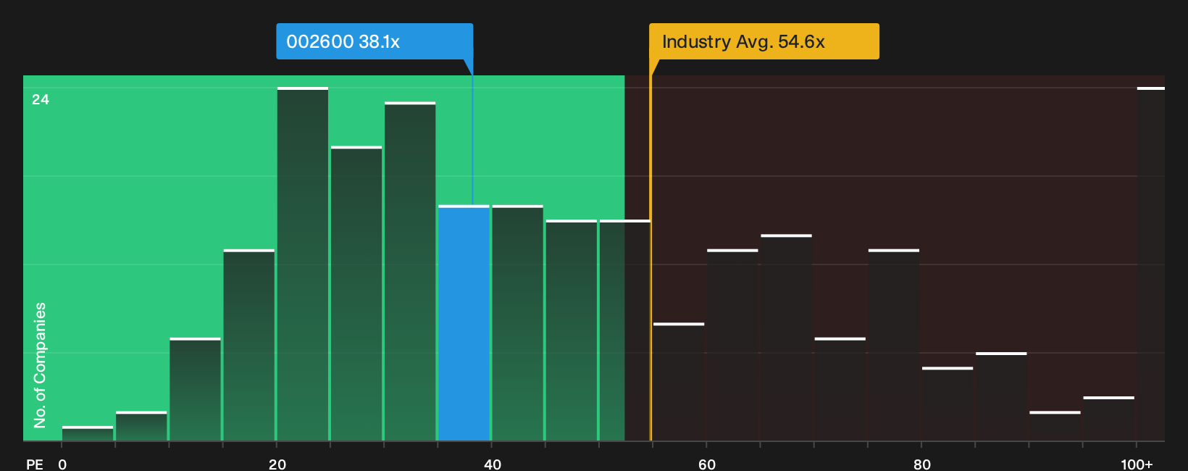Click the 95-100 PE histogram bar
The height and width of the screenshot is (471, 1188).
[1109, 419]
